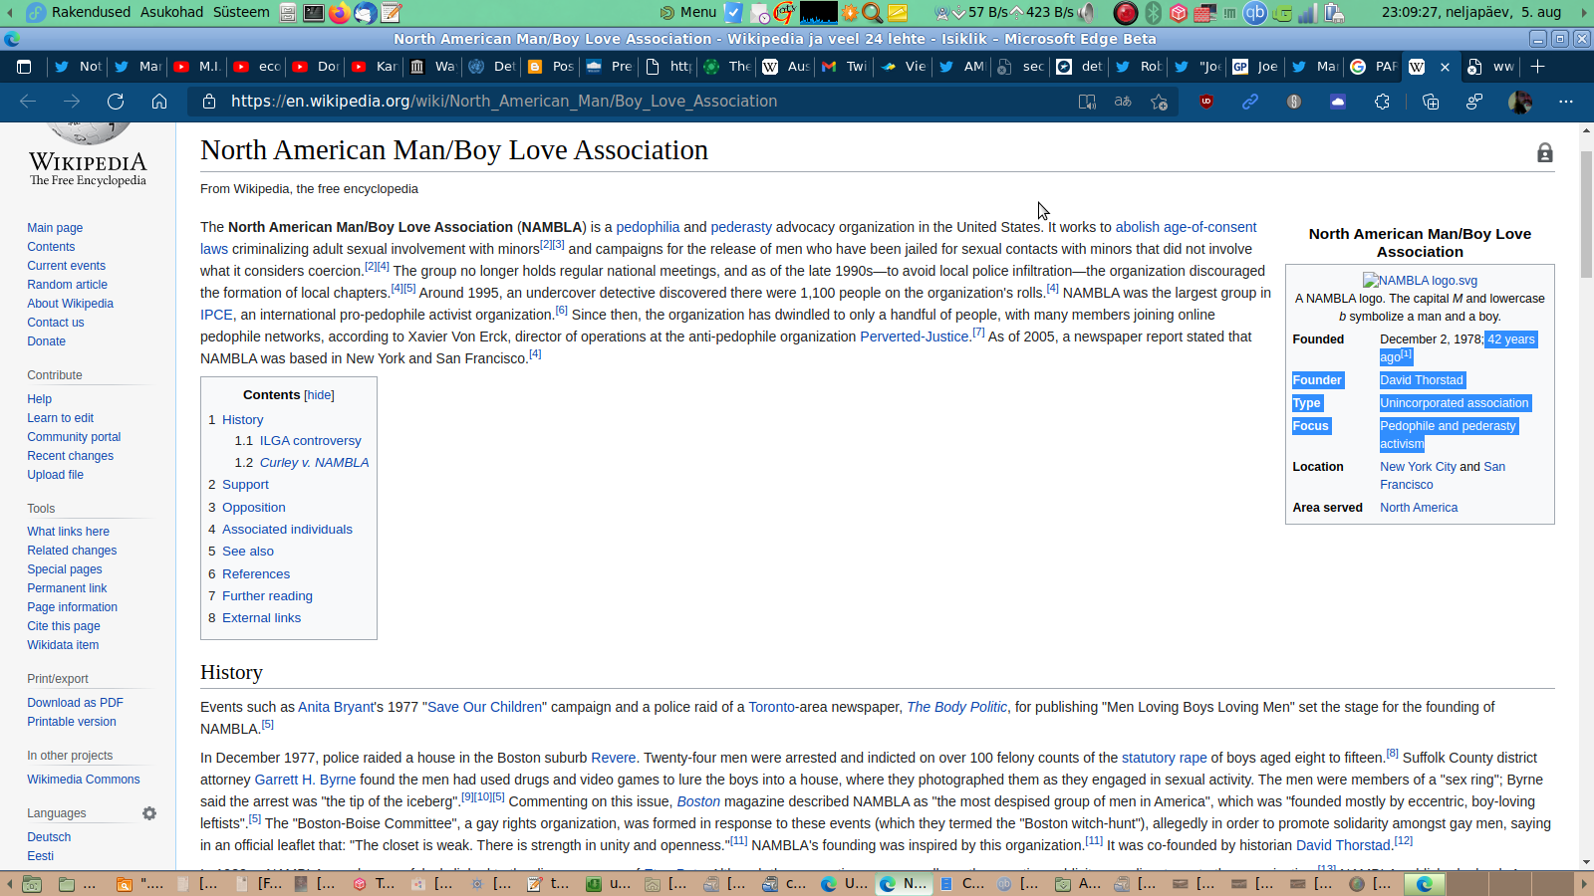1594x896 pixels.
Task: Open the browser profile avatar
Action: coord(1520,102)
